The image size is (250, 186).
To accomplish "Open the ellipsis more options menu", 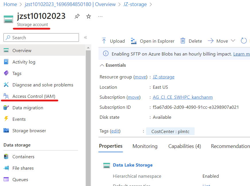I will tap(100, 16).
